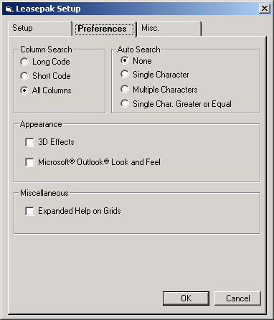Click the Cancel button
The height and width of the screenshot is (320, 274).
point(237,298)
